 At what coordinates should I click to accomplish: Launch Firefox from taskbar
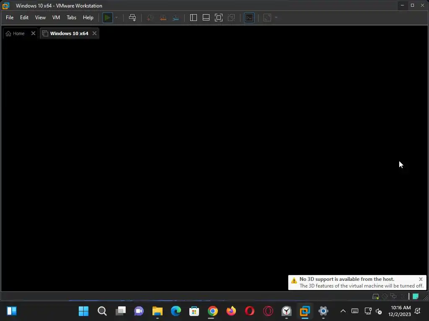click(231, 311)
